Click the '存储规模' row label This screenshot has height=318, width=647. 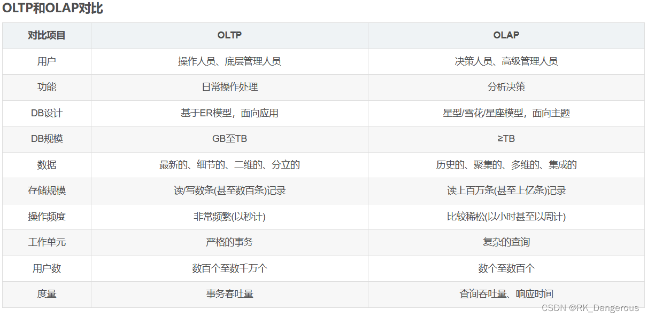(47, 190)
